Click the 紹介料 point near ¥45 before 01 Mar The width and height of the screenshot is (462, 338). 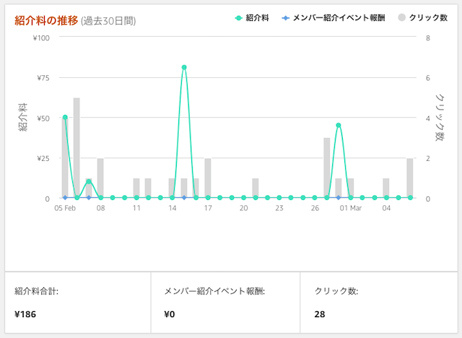[339, 125]
